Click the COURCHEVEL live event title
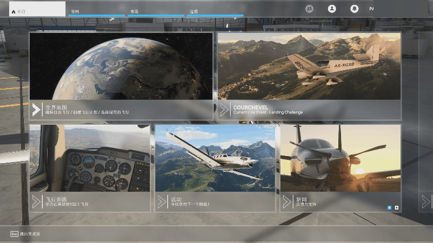Image resolution: width=433 pixels, height=243 pixels. (251, 107)
